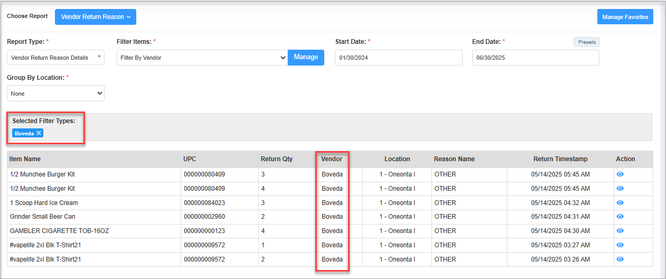The image size is (666, 279).
Task: Expand the Group By Location dropdown
Action: (55, 94)
